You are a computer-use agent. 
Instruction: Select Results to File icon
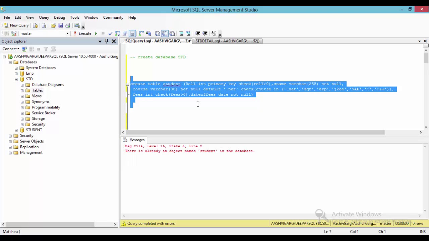[x=172, y=33]
